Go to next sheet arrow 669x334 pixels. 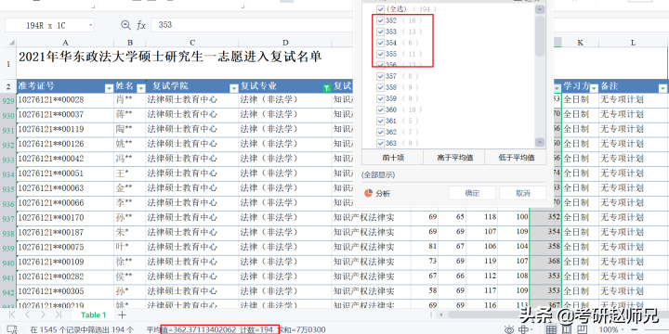43,315
